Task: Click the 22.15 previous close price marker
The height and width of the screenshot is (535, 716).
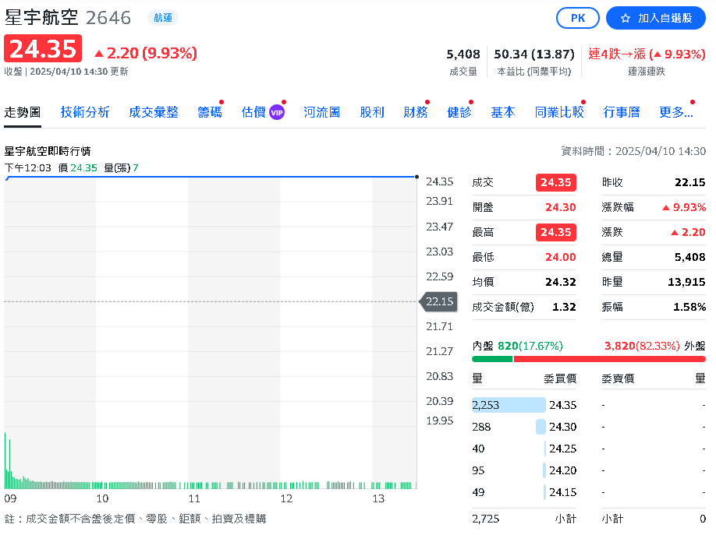Action: (439, 301)
